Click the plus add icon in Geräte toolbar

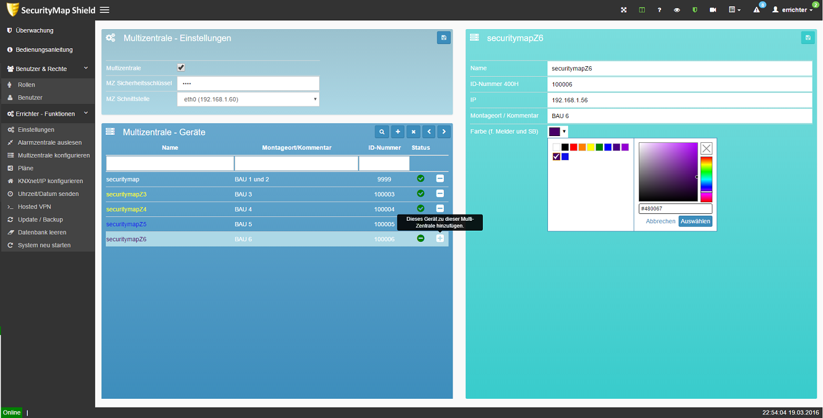(398, 132)
